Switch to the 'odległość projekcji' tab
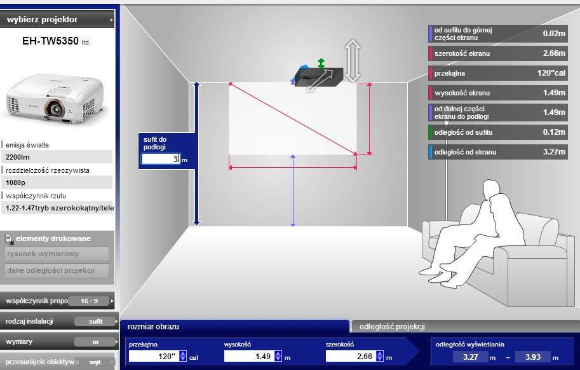This screenshot has width=580, height=370. pyautogui.click(x=465, y=326)
